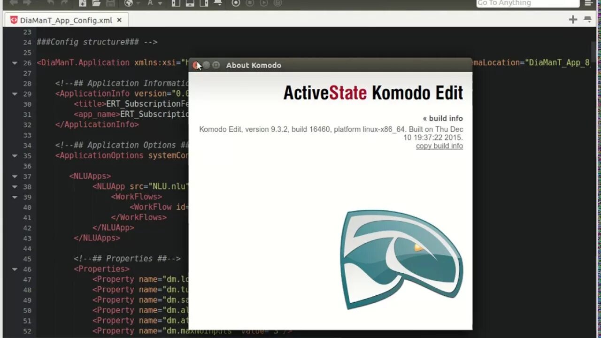Collapse fold at line 26 DiaManT.Application

tap(15, 63)
